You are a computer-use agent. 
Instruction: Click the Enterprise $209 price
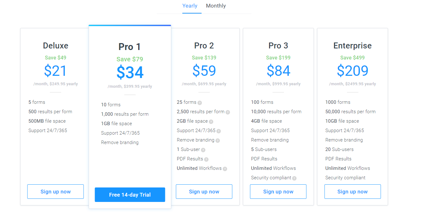tap(353, 71)
